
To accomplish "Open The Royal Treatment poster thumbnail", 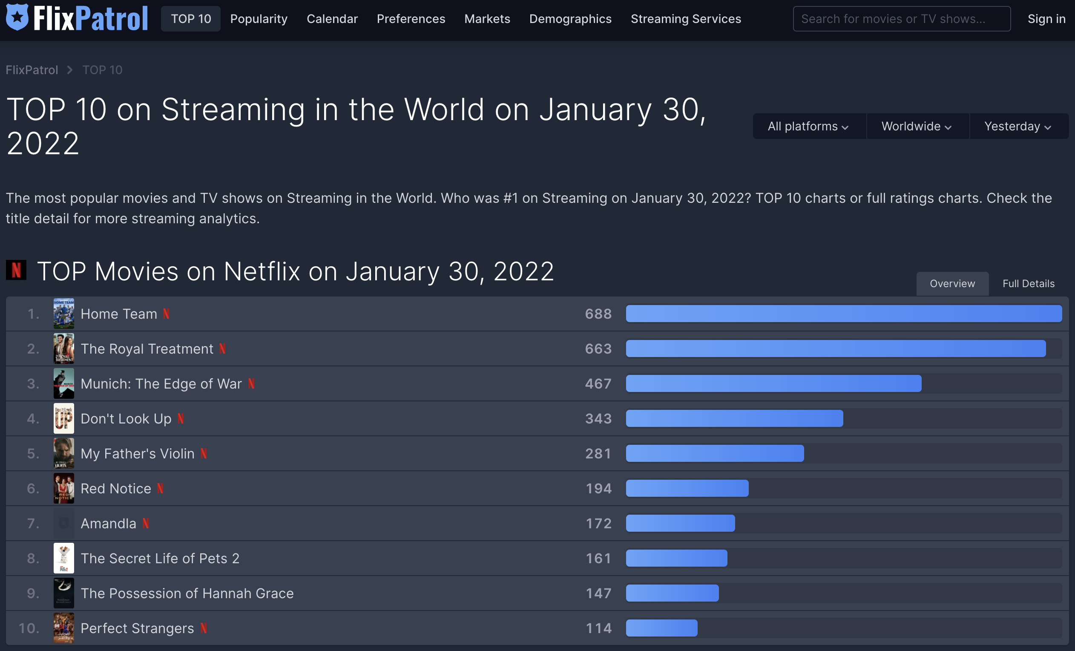I will (x=64, y=349).
